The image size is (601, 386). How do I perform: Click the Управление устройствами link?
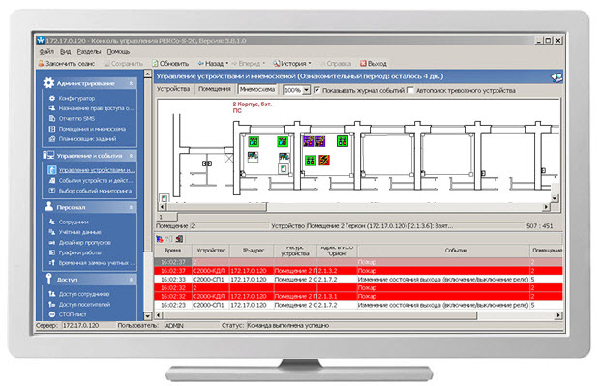click(96, 170)
